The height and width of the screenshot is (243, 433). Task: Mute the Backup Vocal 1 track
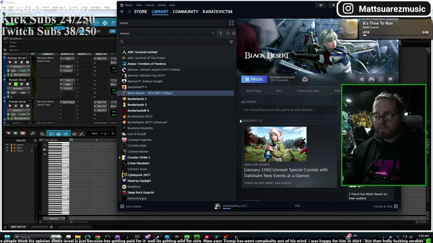27,62
